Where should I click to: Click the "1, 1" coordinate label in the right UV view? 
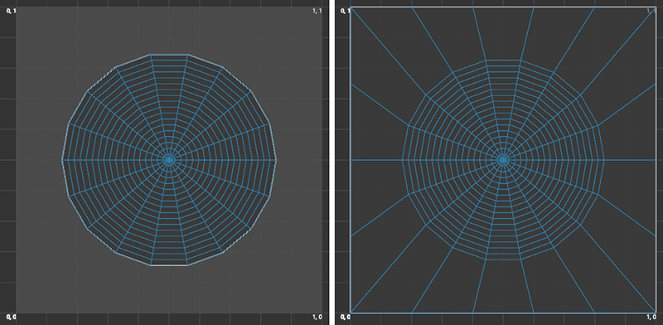pos(651,11)
